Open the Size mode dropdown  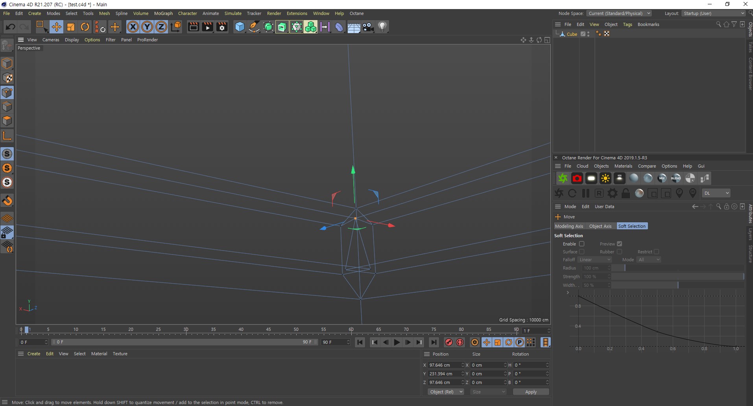(x=488, y=392)
